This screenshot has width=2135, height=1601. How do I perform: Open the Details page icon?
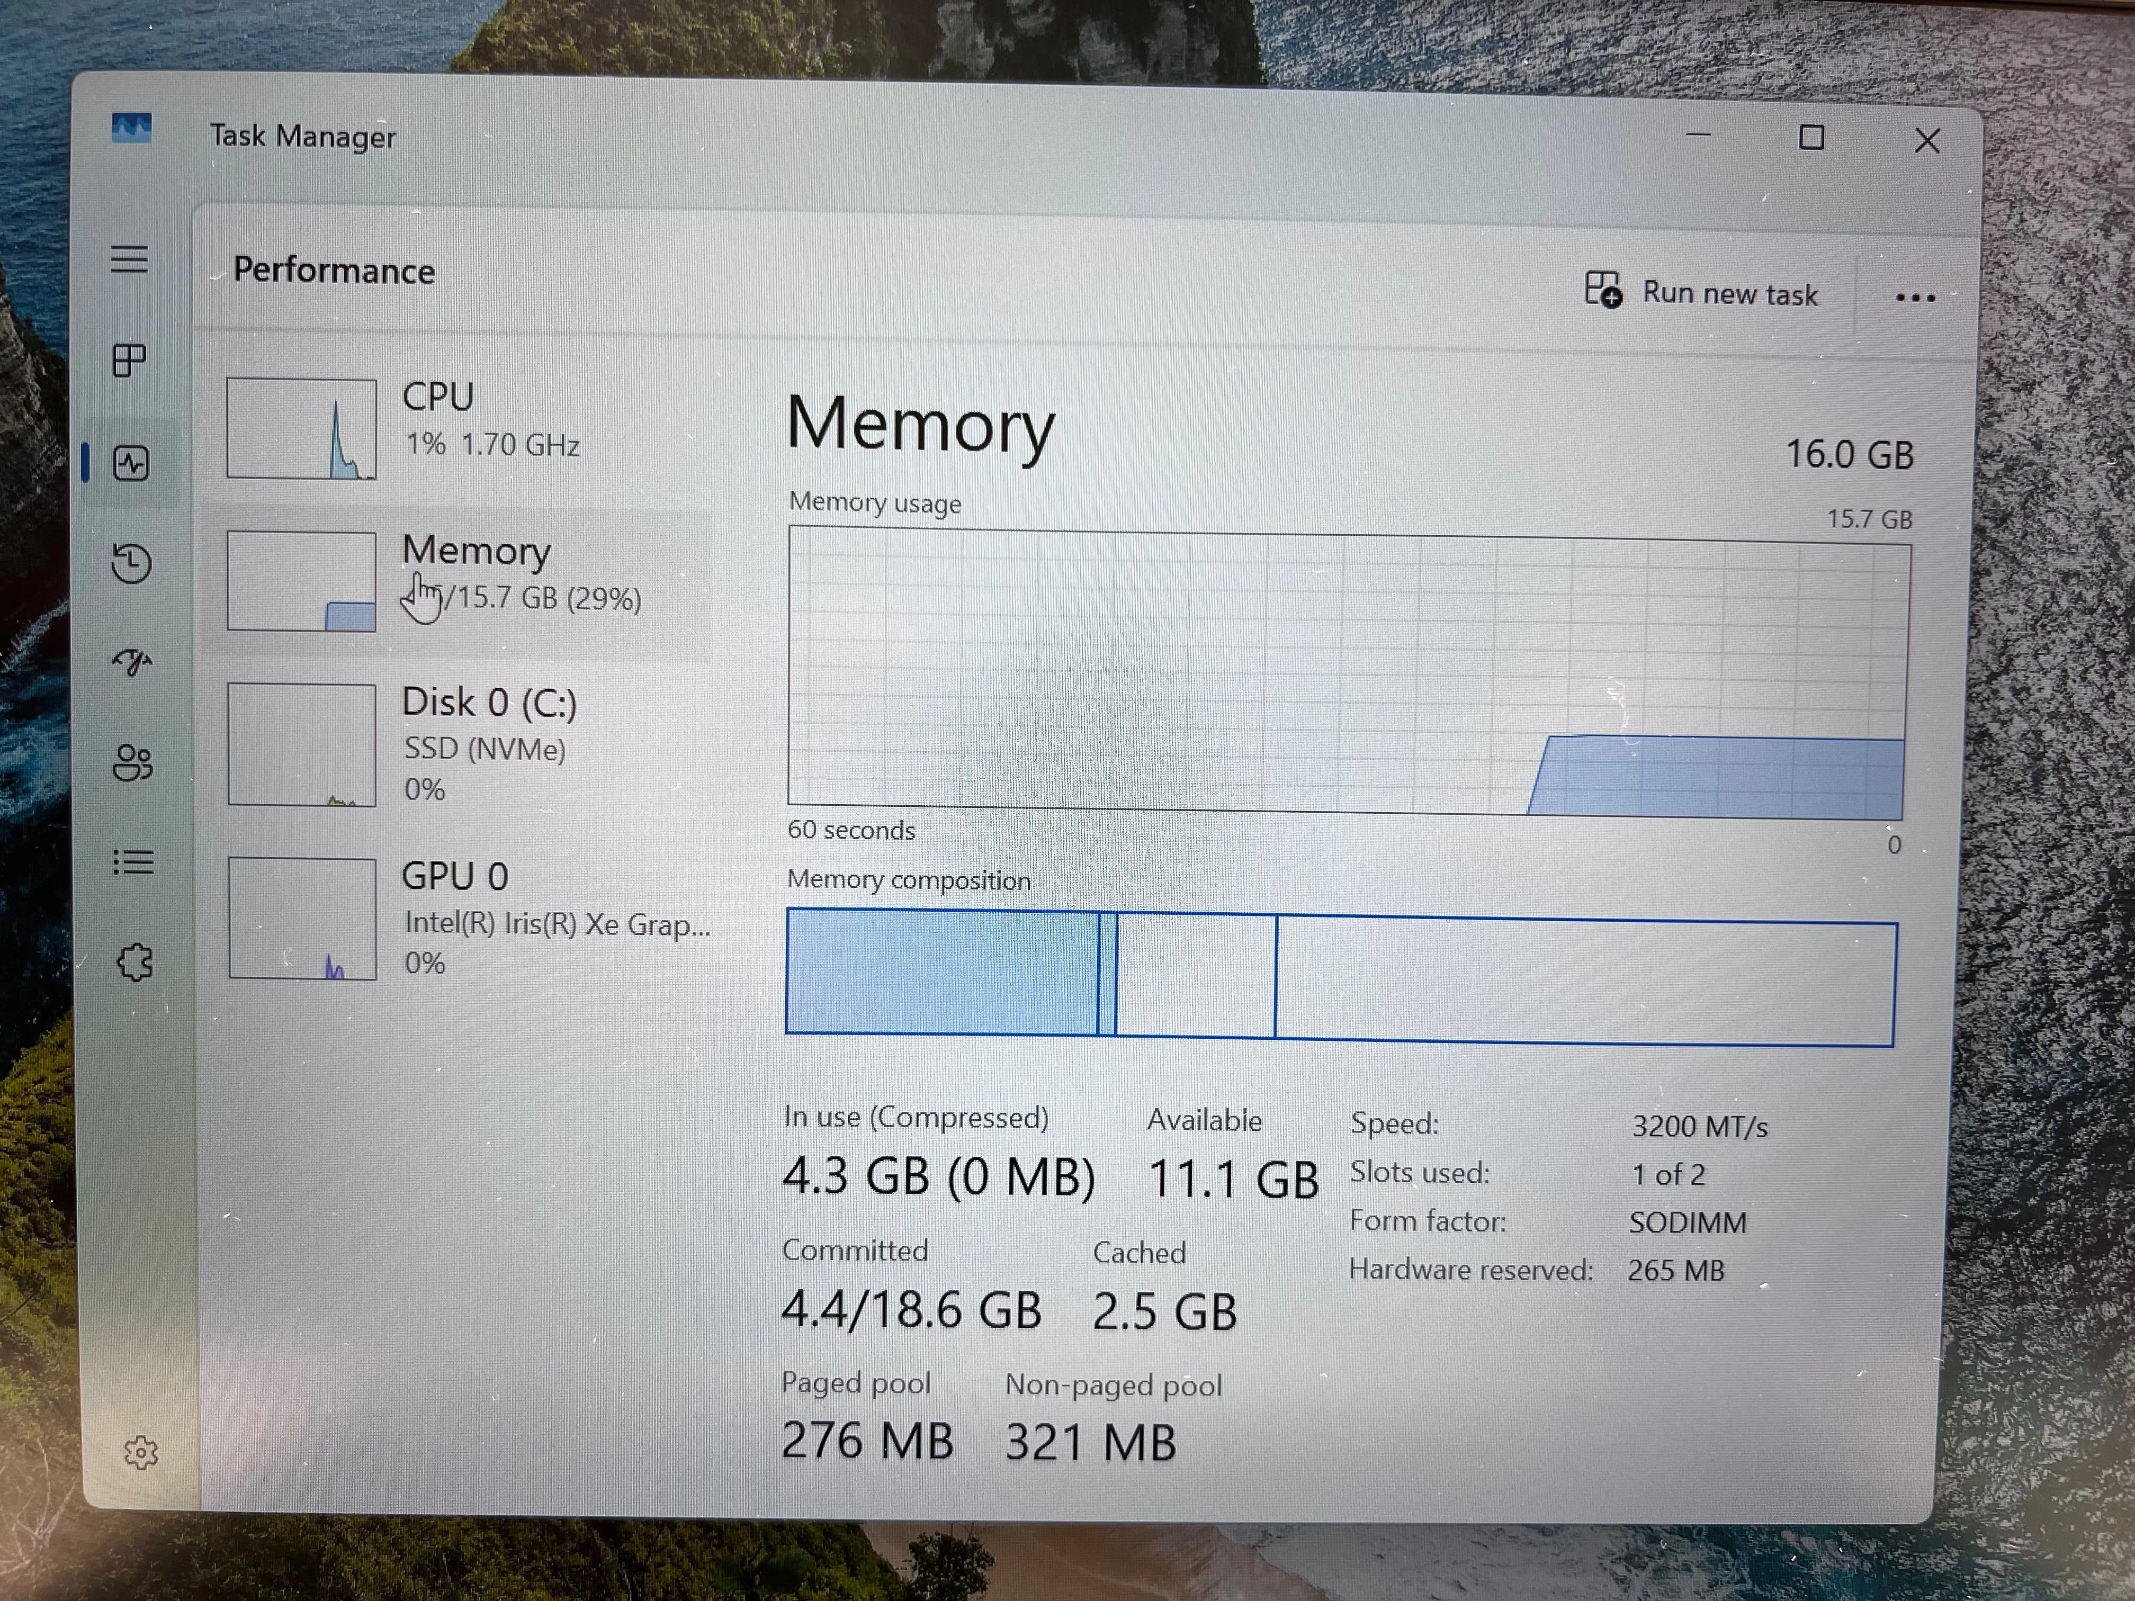point(133,862)
